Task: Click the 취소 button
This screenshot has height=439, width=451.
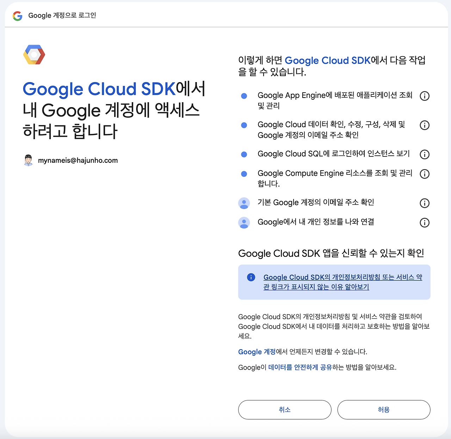Action: pos(285,410)
